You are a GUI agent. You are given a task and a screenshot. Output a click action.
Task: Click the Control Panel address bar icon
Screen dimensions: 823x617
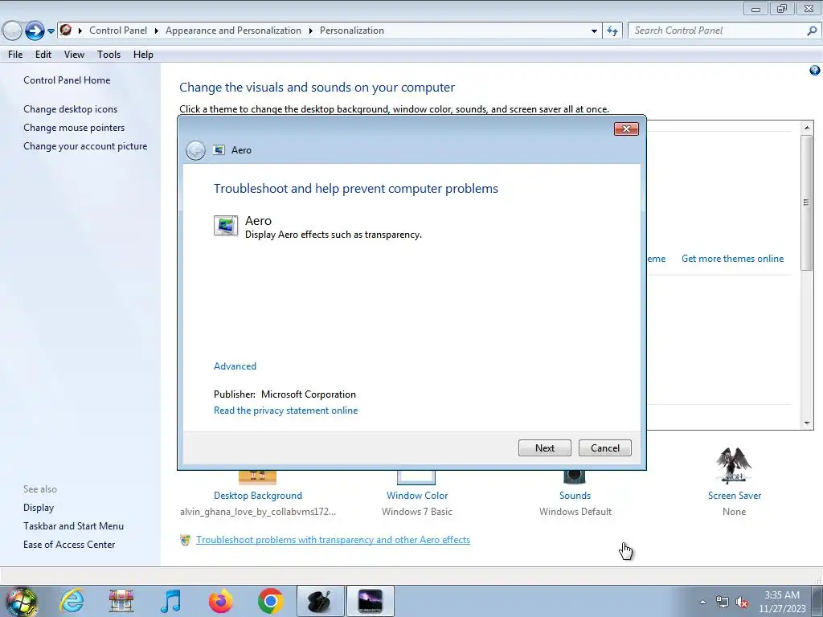tap(66, 30)
